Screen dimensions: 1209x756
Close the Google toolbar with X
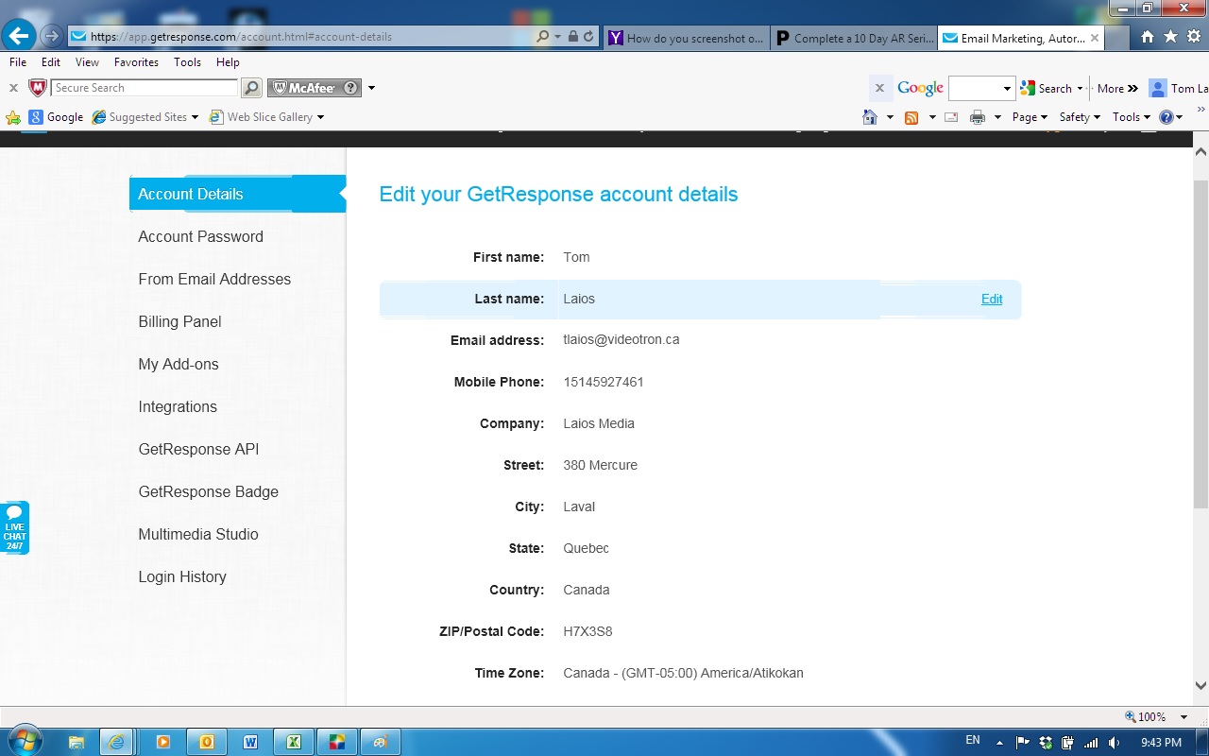click(879, 88)
